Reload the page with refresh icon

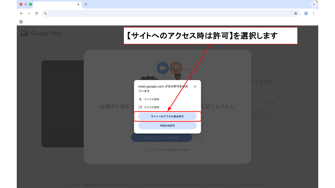point(36,13)
